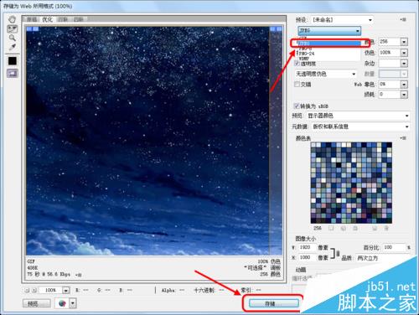Viewport: 419px width, 315px height.
Task: Toggle the 转换为 sRGB checkbox
Action: 297,106
